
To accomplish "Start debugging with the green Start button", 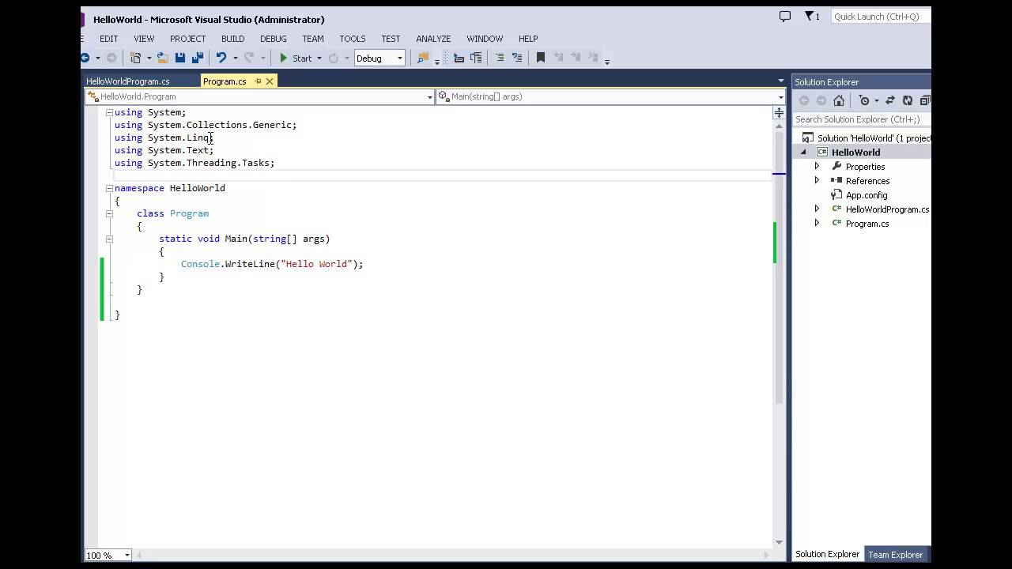I will click(x=296, y=58).
